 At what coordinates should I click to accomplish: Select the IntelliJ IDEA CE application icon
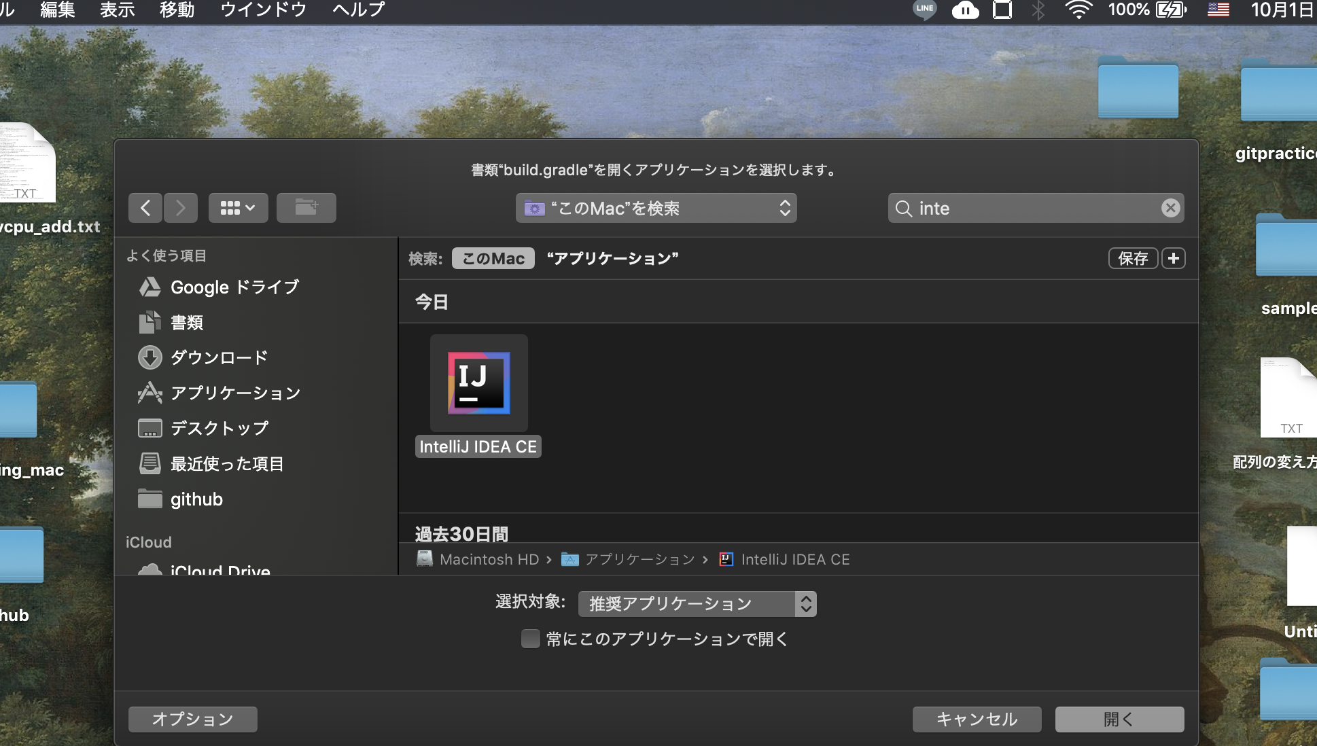click(x=478, y=383)
